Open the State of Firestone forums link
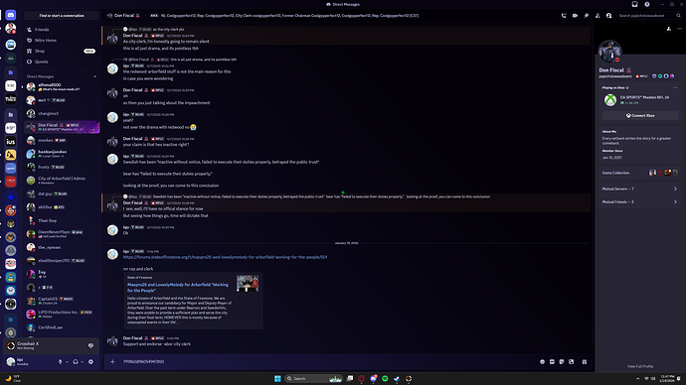This screenshot has height=385, width=686. click(225, 257)
